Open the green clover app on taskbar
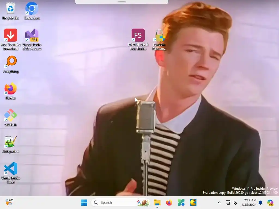The height and width of the screenshot is (209, 279). [181, 202]
